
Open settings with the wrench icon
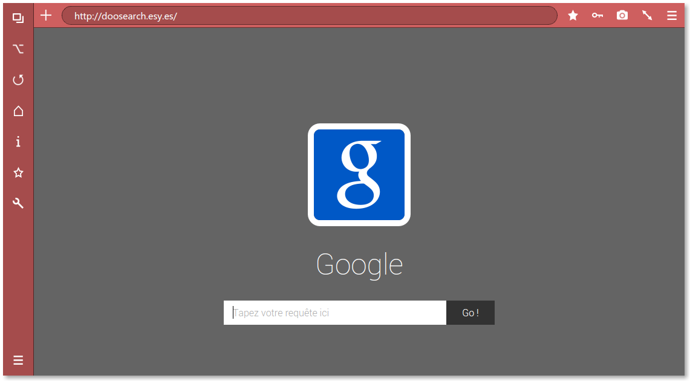coord(18,203)
